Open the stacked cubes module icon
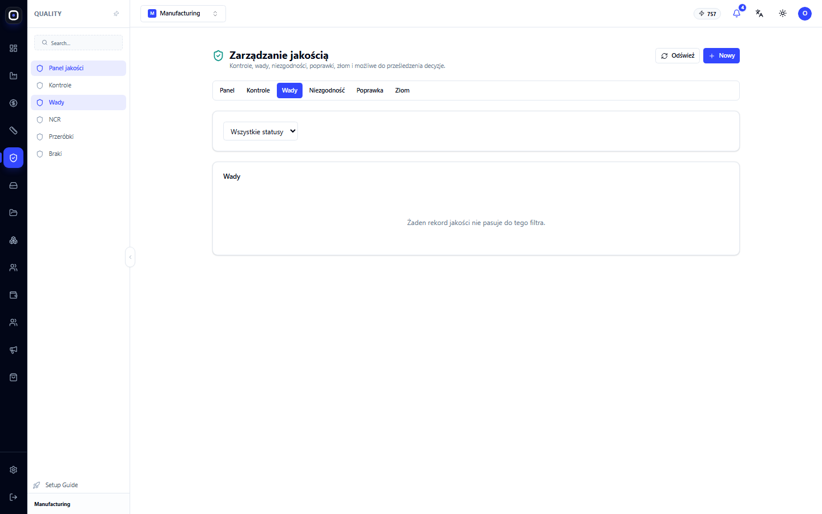Screen dimensions: 822x514 point(14,240)
